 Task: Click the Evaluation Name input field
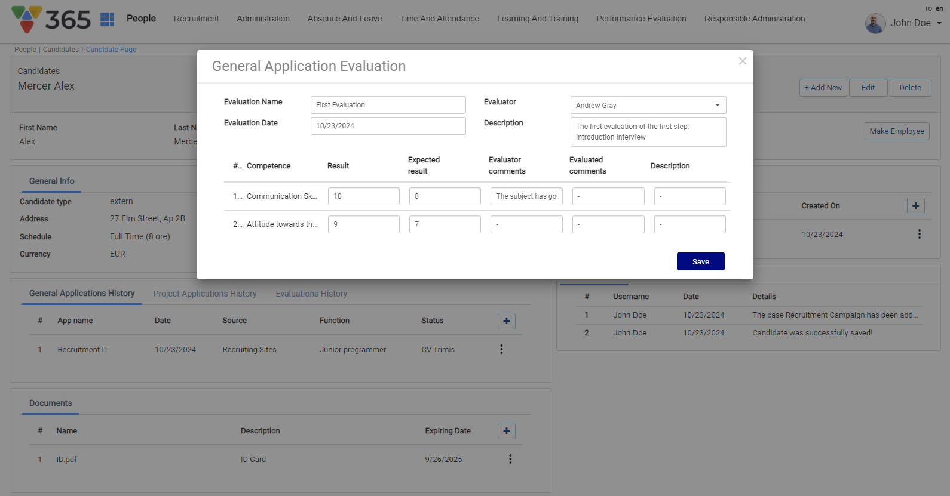point(388,105)
